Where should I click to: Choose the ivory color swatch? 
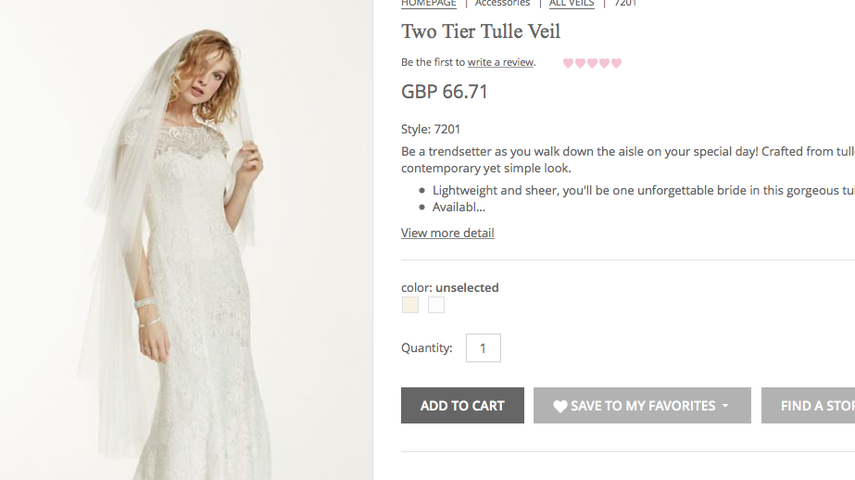(410, 305)
